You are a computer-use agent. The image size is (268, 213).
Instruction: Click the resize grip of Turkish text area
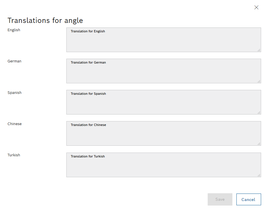259,175
